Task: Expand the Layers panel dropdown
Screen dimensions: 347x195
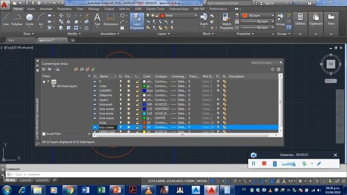Action: tap(164, 34)
